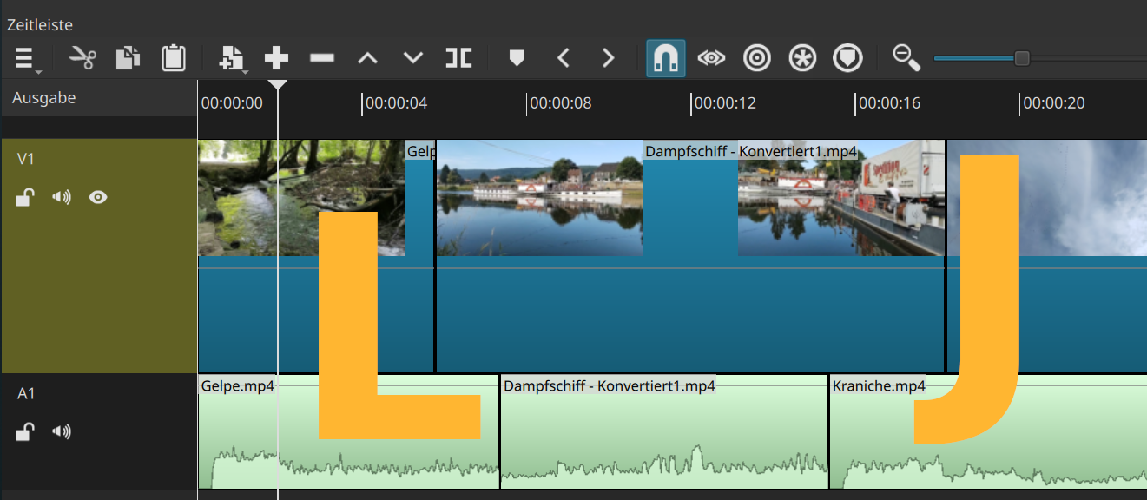1147x500 pixels.
Task: Click the scissors Cut icon
Action: click(x=82, y=58)
